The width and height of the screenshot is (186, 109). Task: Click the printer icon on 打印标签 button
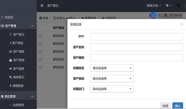pyautogui.click(x=103, y=18)
